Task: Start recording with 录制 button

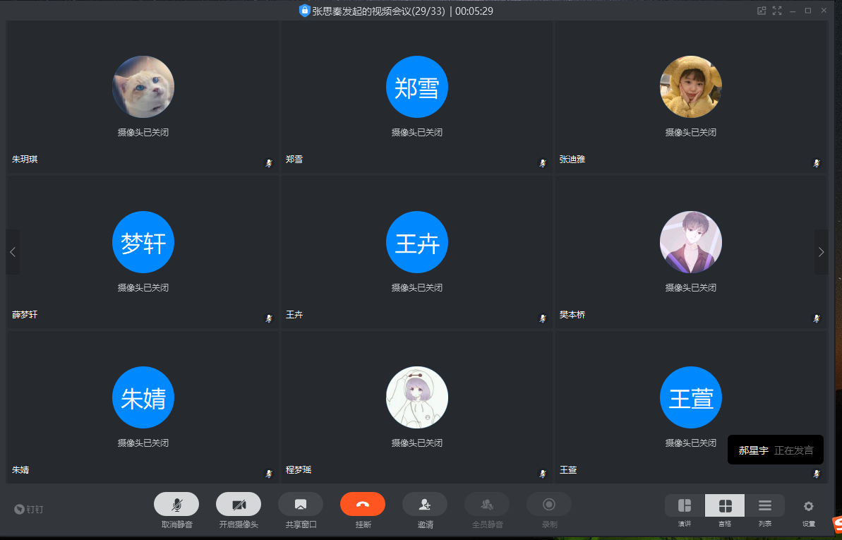Action: coord(549,504)
